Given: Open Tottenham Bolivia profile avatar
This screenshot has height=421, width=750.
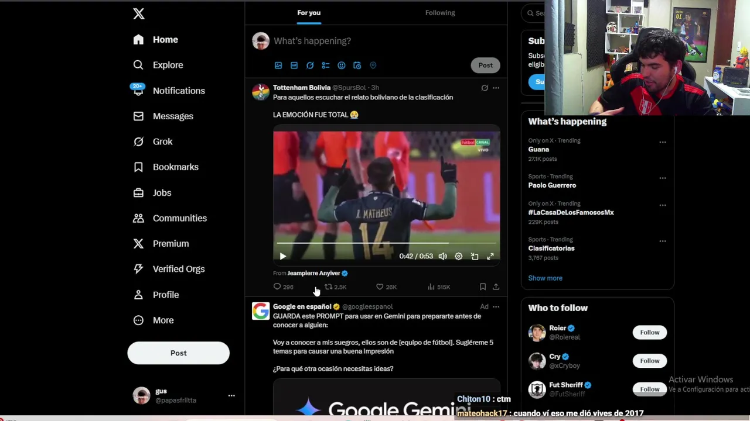Looking at the screenshot, I should pos(261,92).
